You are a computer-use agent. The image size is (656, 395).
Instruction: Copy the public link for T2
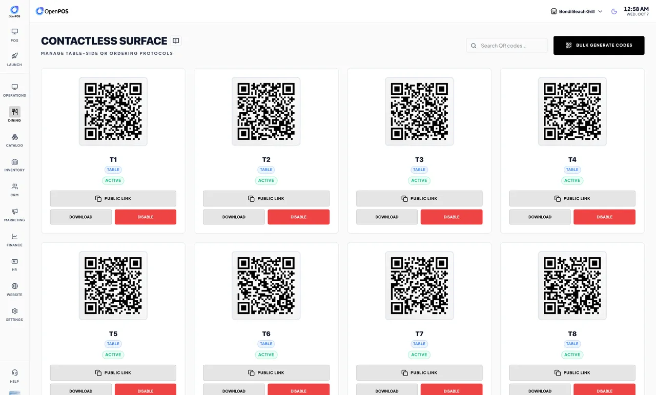(266, 198)
